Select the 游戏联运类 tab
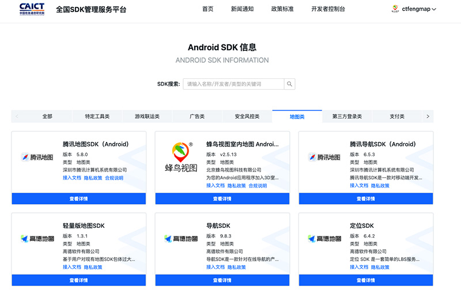 (148, 117)
